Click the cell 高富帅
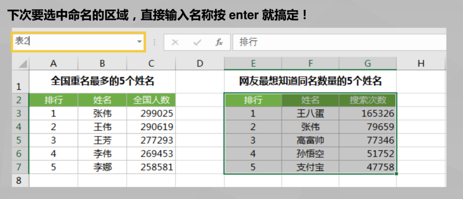This screenshot has width=463, height=199. 310,140
